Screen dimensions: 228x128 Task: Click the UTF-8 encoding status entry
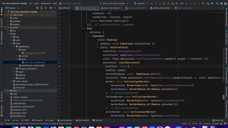pos(195,124)
